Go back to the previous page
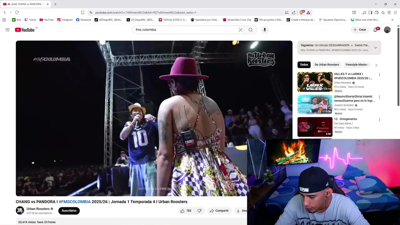 [x=4, y=12]
